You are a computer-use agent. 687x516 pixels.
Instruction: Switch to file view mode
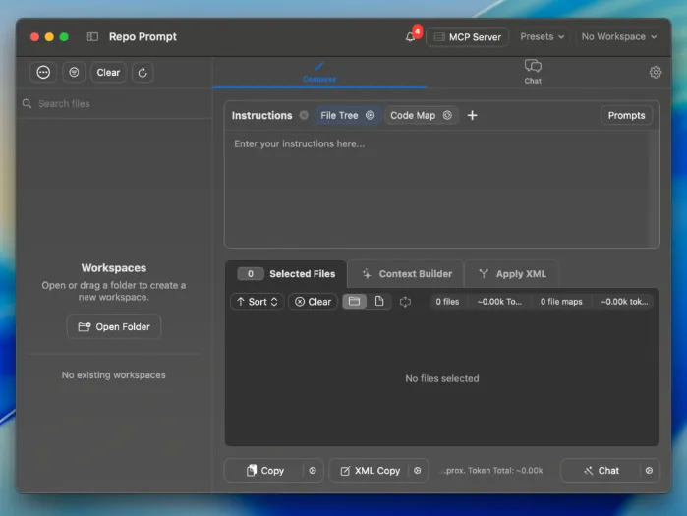(379, 302)
